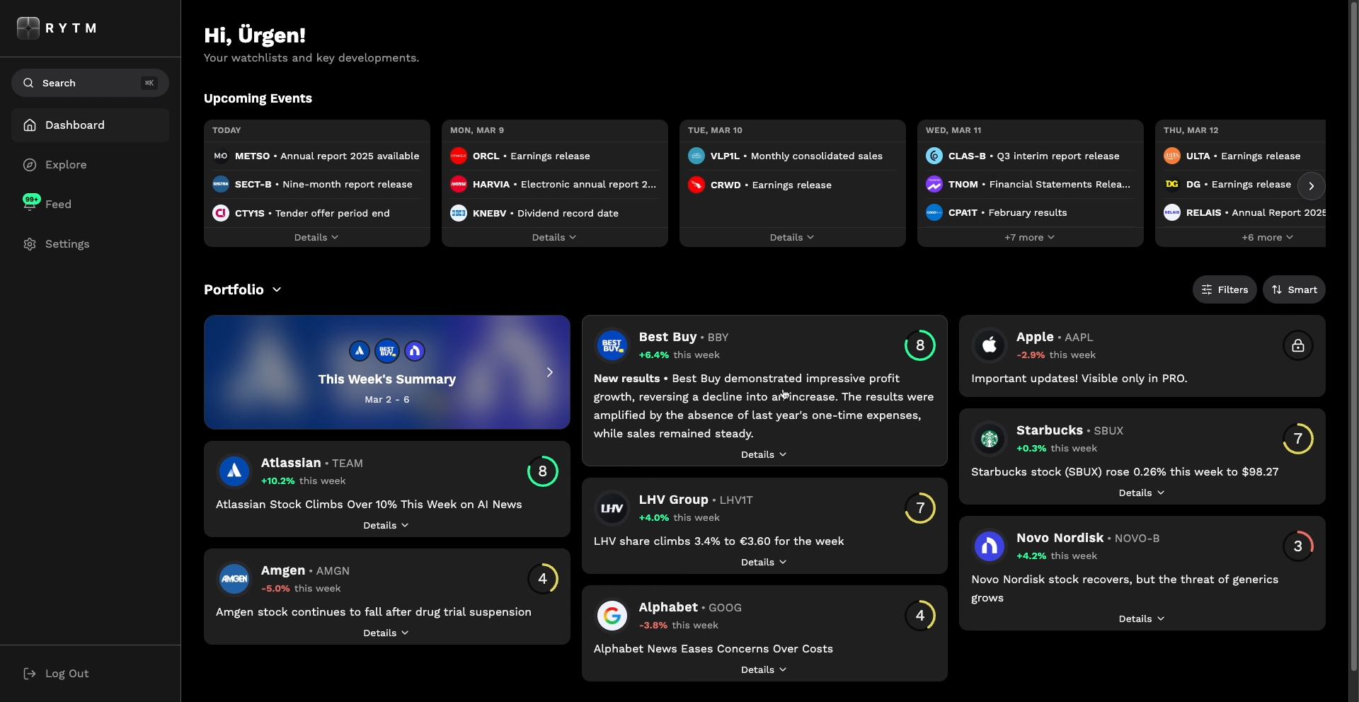Viewport: 1359px width, 702px height.
Task: Click the SECT-B company icon
Action: 221,184
